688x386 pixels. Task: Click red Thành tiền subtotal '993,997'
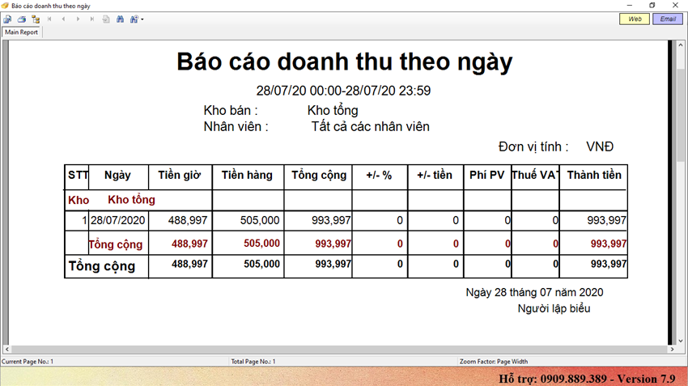609,244
